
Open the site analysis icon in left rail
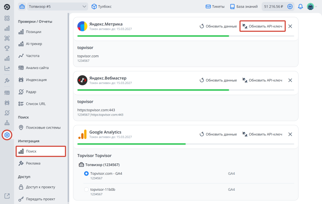7,93
